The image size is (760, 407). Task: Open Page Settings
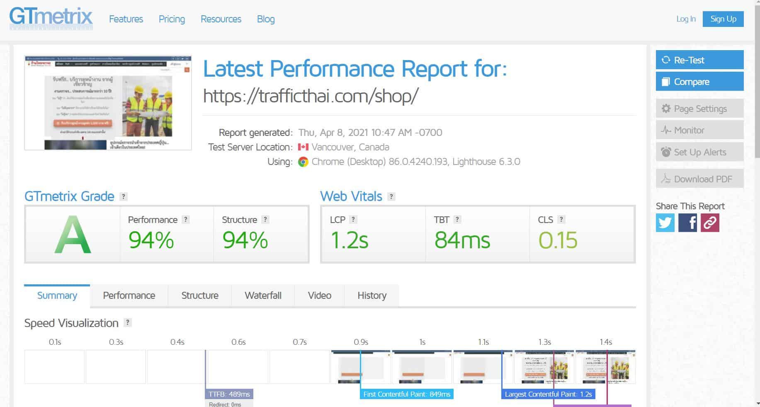point(699,109)
